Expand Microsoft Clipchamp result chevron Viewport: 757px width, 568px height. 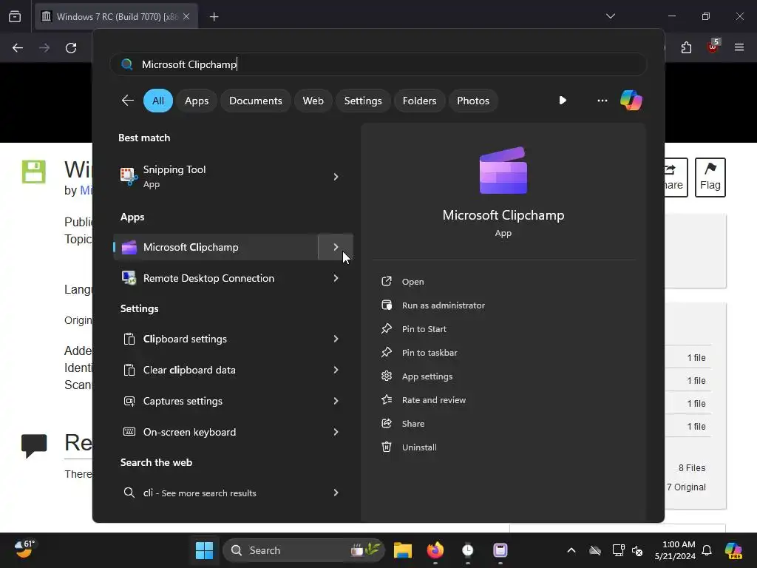[x=336, y=247]
